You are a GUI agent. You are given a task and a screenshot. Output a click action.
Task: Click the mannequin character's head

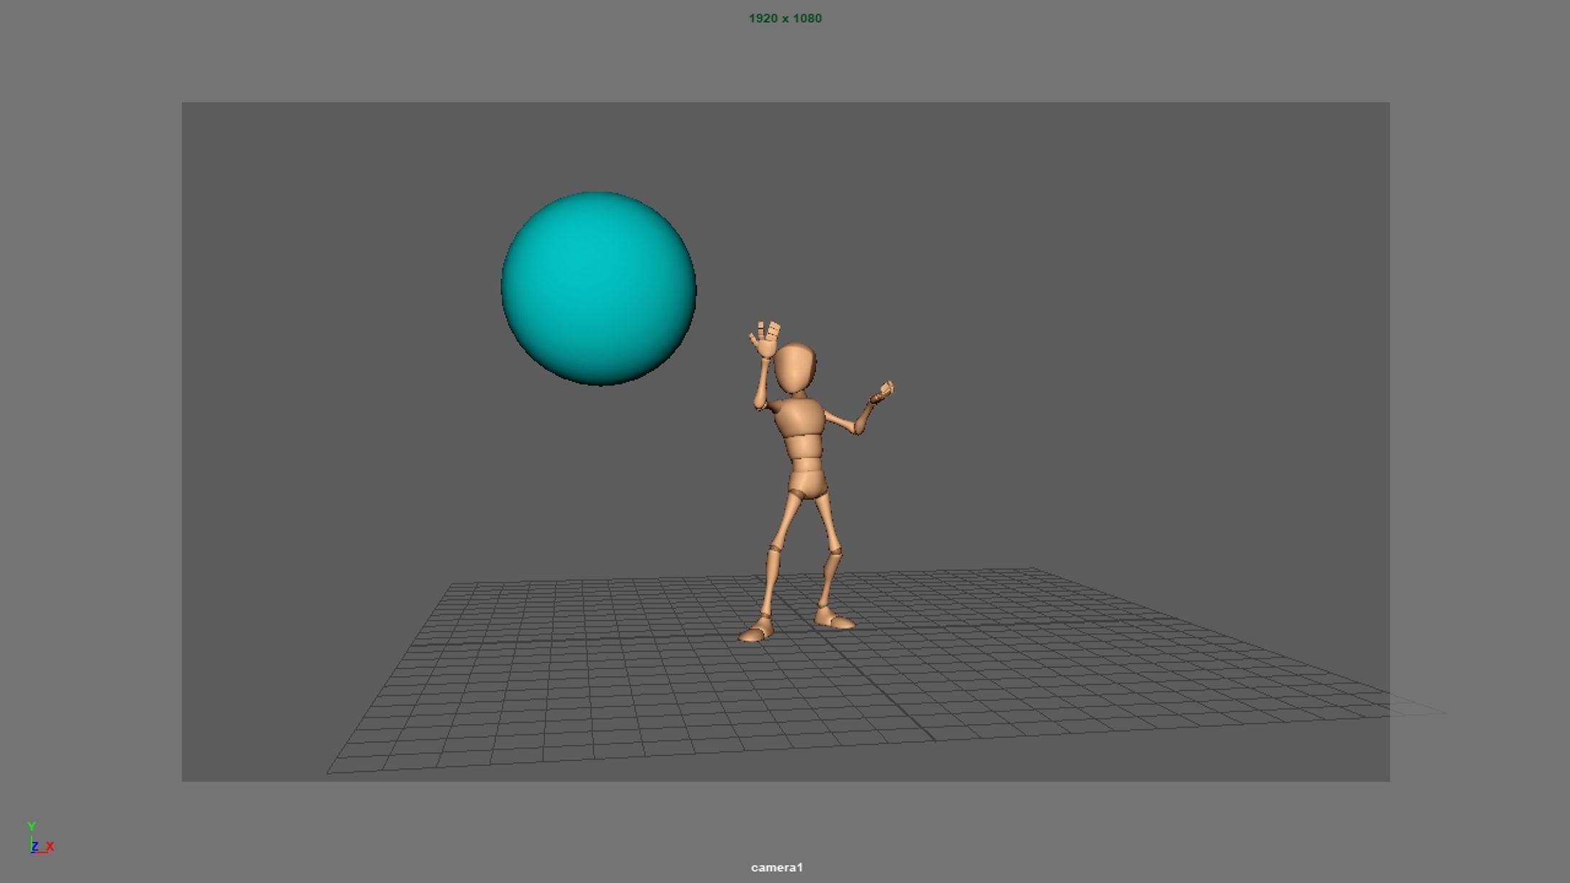pos(795,369)
